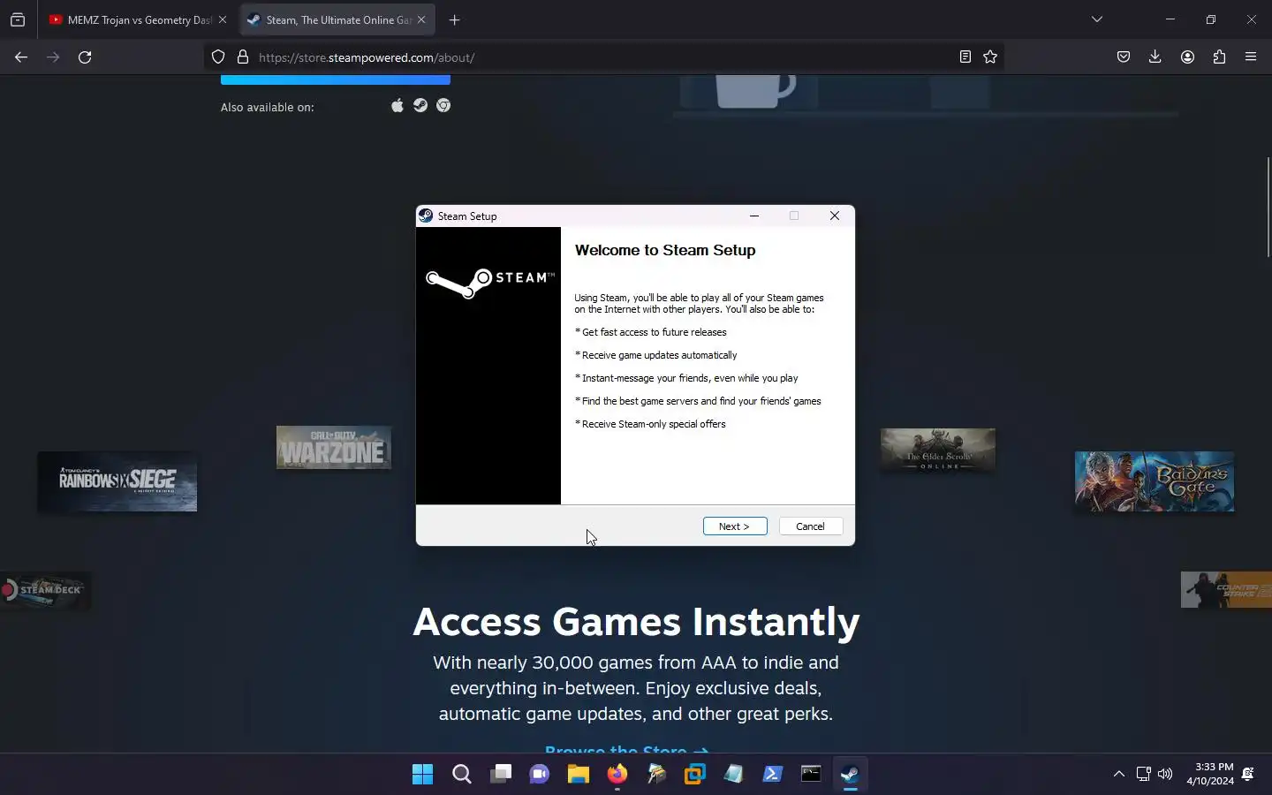Screen dimensions: 1272x795
Task: Open the Firefox application menu
Action: coord(1251,57)
